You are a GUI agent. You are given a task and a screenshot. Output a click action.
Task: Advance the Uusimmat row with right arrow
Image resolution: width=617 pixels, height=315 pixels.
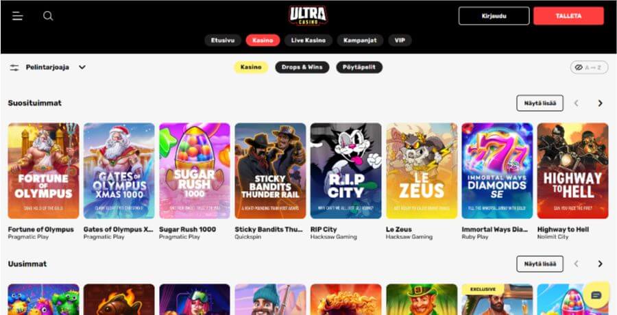(x=600, y=264)
